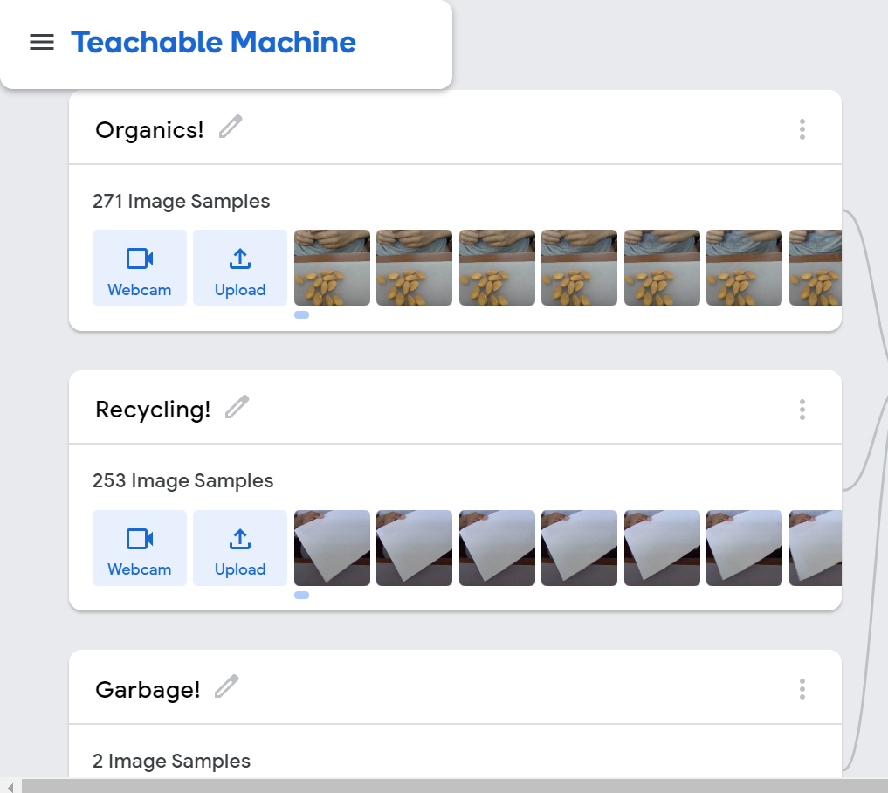This screenshot has width=888, height=793.
Task: Click the 271 Image Samples label
Action: point(182,201)
